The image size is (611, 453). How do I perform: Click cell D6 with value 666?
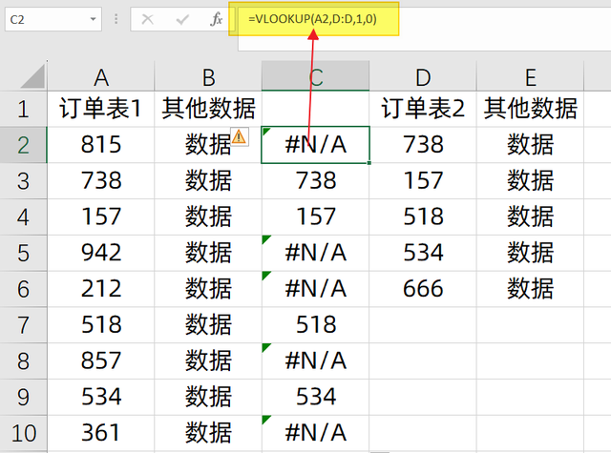pos(423,289)
